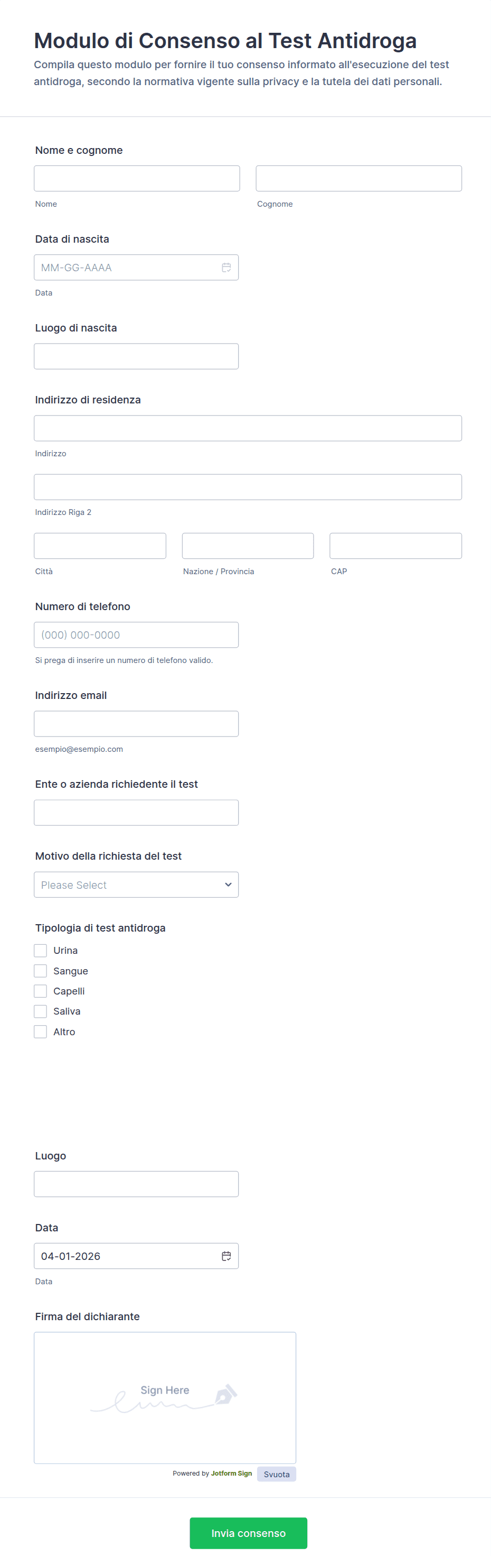The image size is (491, 1556).
Task: Enable the Altro test option
Action: point(41,1032)
